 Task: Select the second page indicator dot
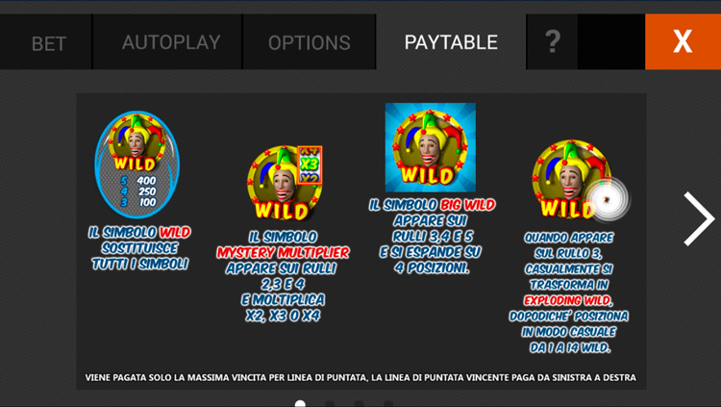[330, 404]
